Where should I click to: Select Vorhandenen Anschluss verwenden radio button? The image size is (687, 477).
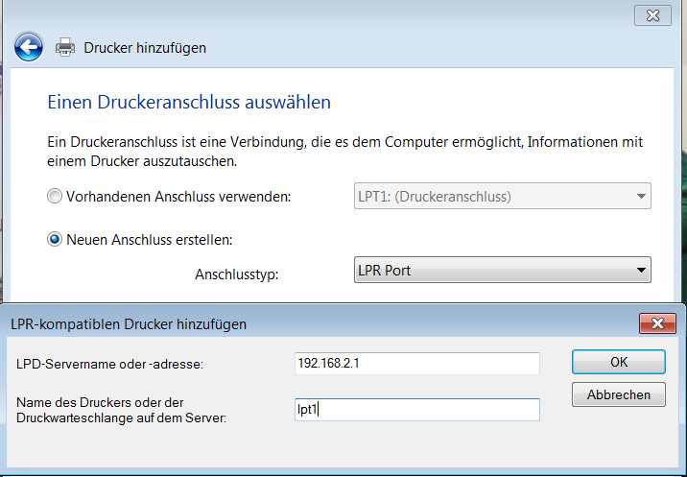pyautogui.click(x=55, y=196)
